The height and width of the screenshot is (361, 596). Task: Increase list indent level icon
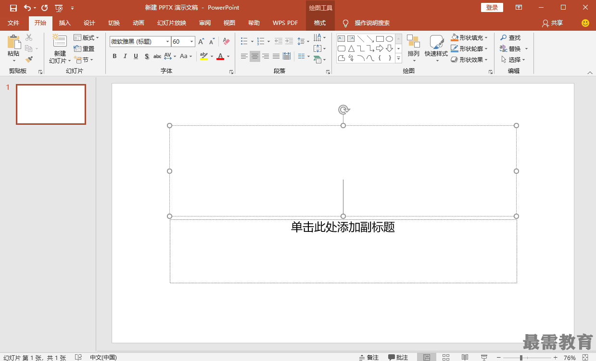(289, 42)
